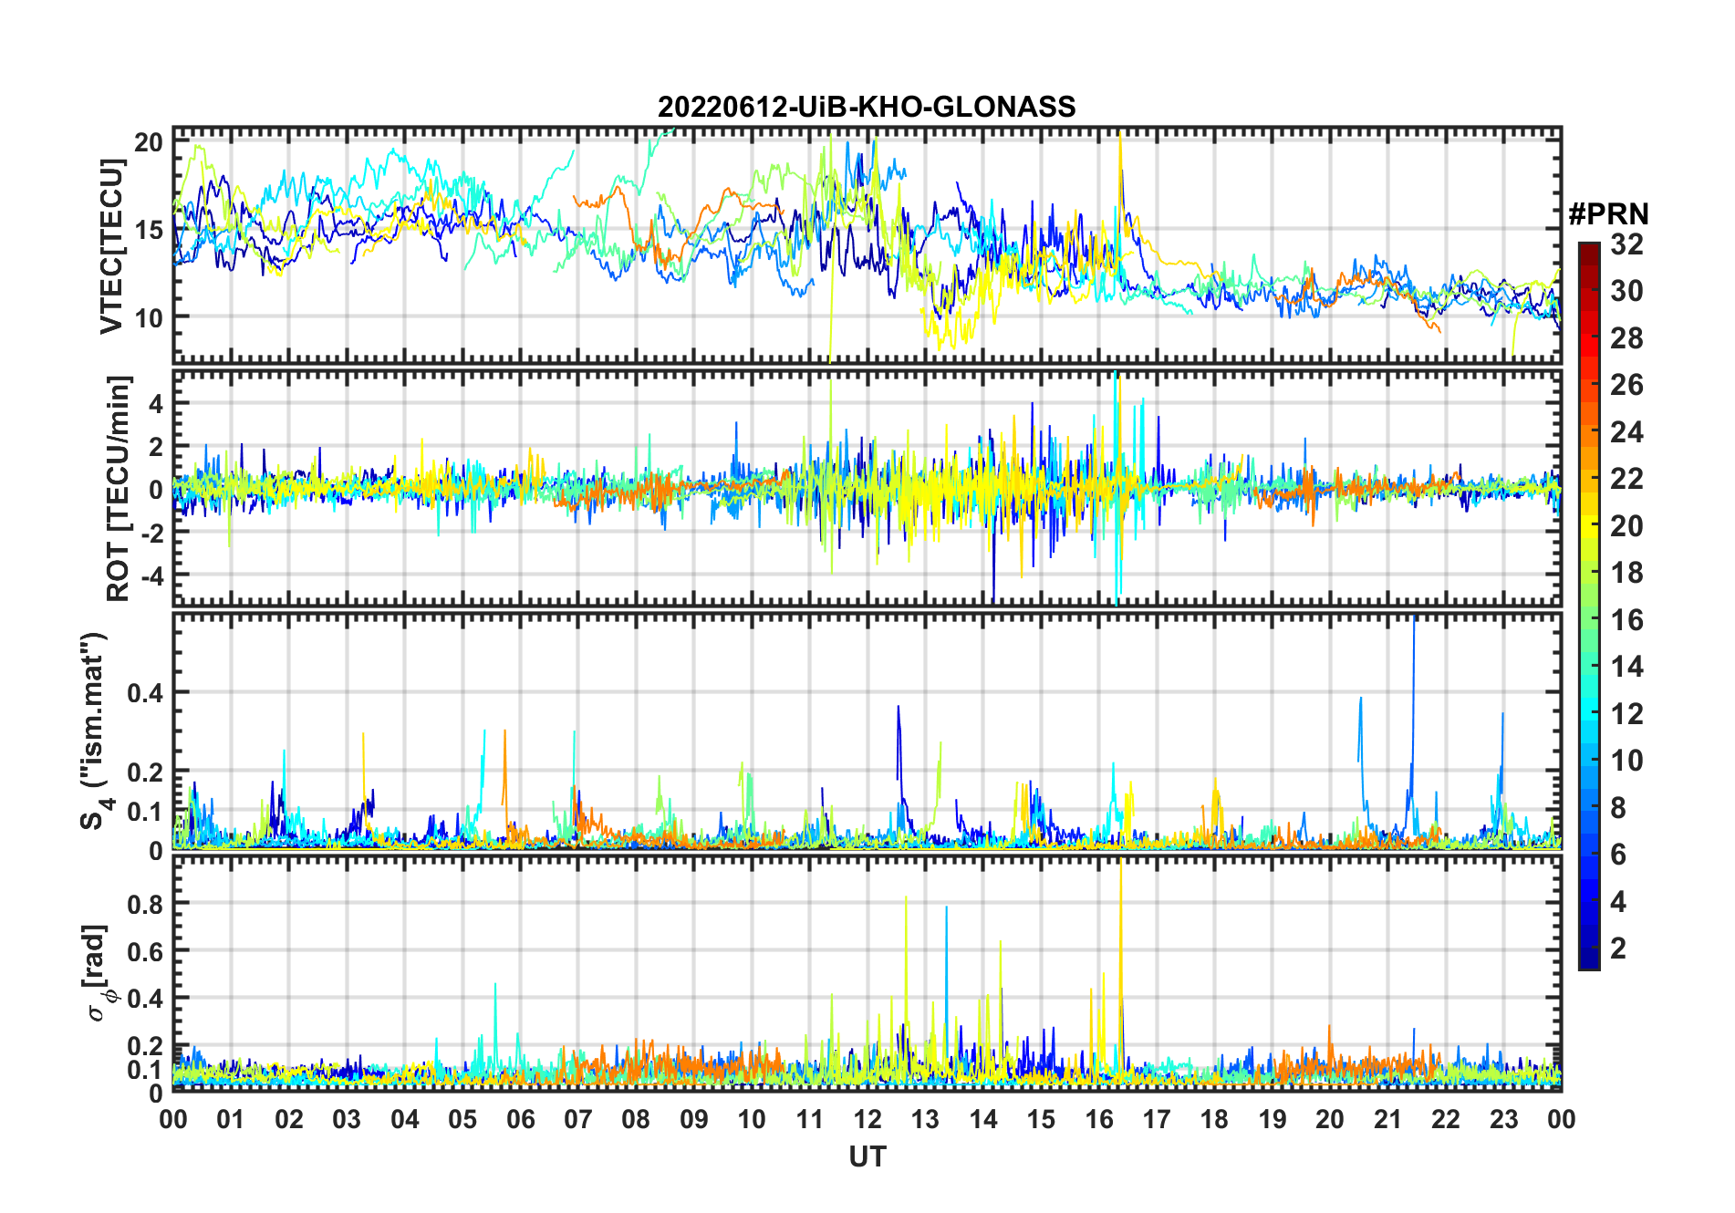The width and height of the screenshot is (1735, 1213).
Task: Click colorbar tick label 32
Action: coord(1626,244)
